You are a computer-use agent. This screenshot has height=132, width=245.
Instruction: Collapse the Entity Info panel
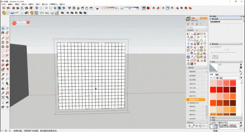[211, 19]
